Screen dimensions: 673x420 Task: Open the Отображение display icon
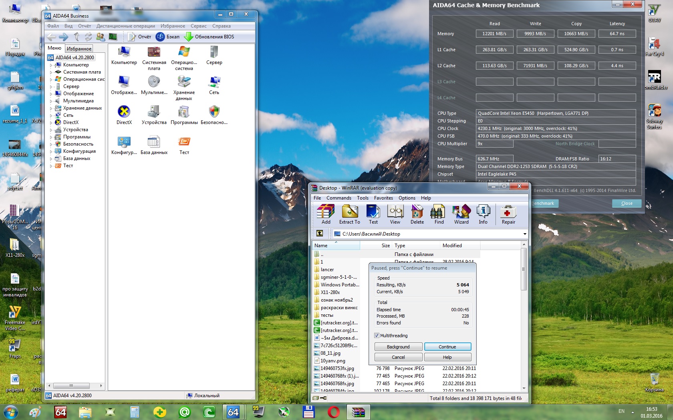(124, 85)
